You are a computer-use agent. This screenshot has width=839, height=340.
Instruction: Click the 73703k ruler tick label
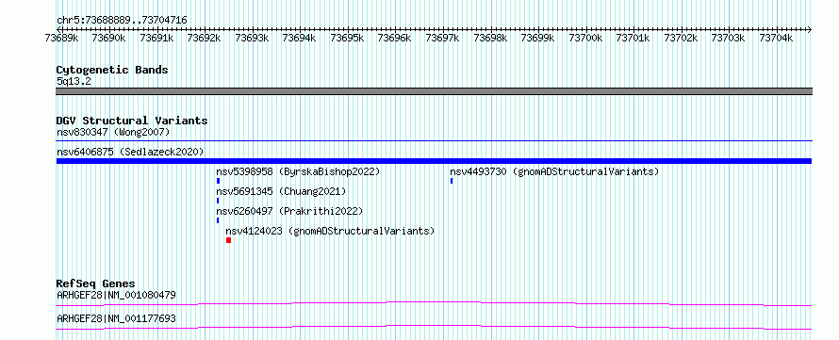(x=729, y=38)
